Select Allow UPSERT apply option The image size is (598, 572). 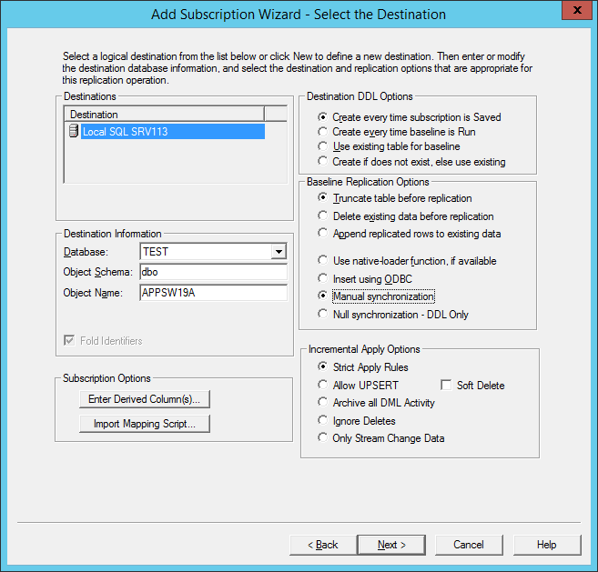(x=323, y=386)
